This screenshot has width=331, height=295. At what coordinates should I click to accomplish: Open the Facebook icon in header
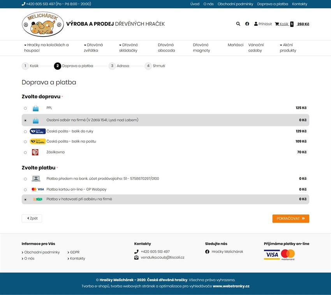pos(247,24)
